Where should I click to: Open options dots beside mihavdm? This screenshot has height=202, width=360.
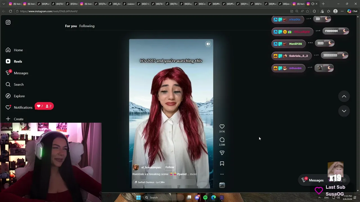310,67
